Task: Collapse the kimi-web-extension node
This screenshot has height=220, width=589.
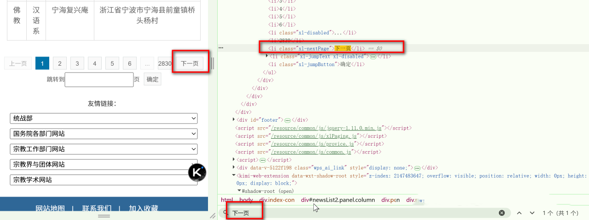Action: (x=234, y=175)
